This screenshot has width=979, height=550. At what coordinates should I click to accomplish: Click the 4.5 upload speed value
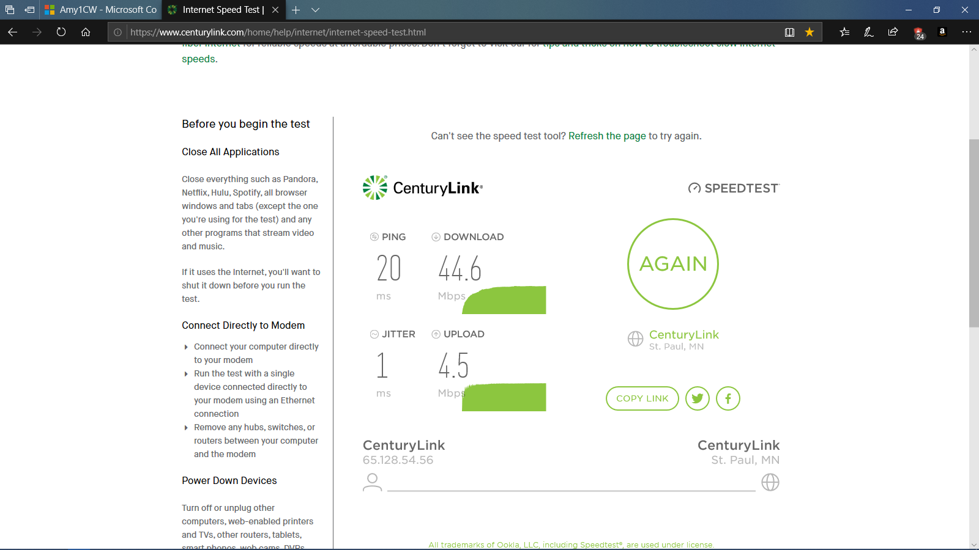(x=453, y=365)
